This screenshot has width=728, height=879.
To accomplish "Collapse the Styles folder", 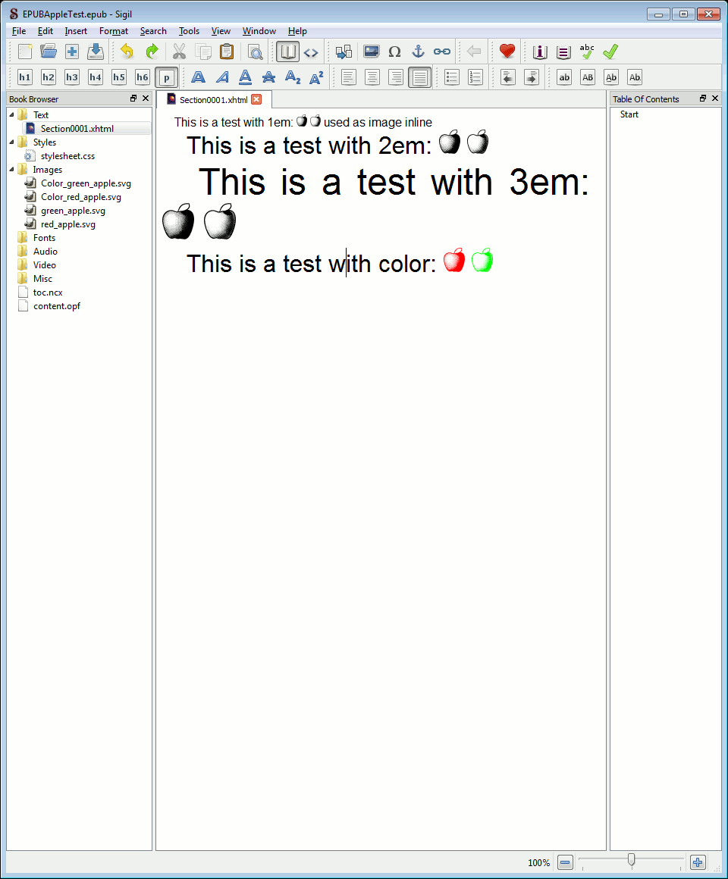I will [11, 142].
